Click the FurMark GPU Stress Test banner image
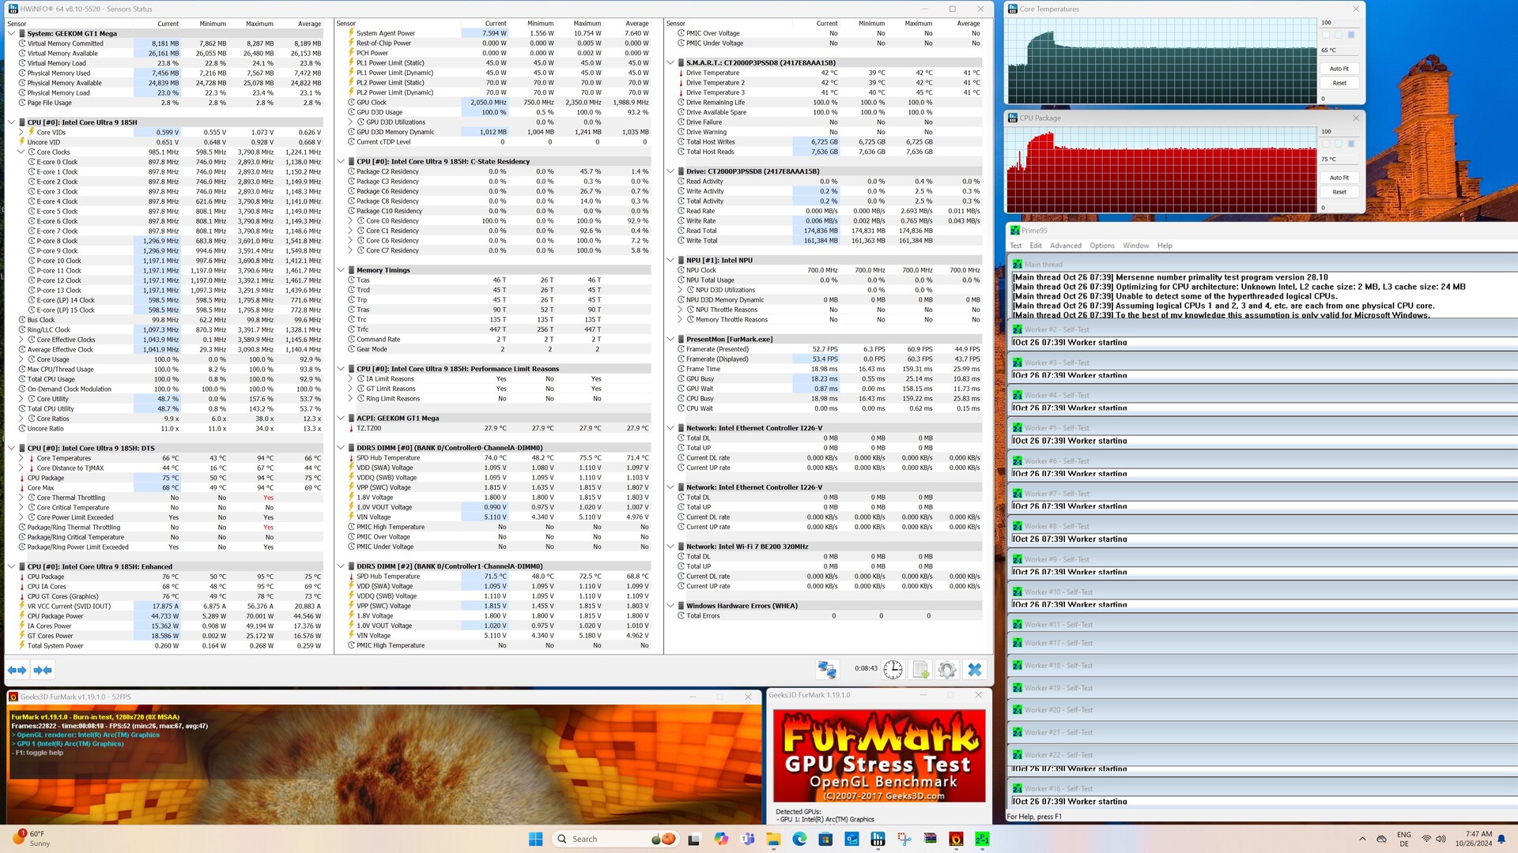Viewport: 1518px width, 853px height. 879,755
